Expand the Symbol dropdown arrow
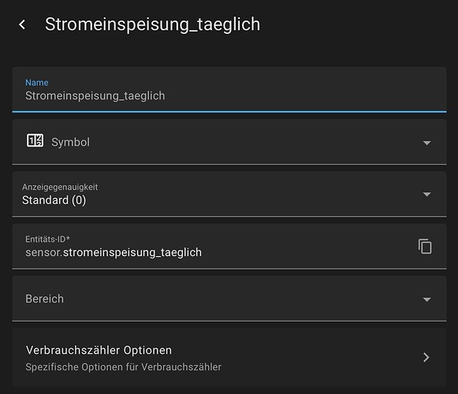The image size is (458, 394). (426, 143)
